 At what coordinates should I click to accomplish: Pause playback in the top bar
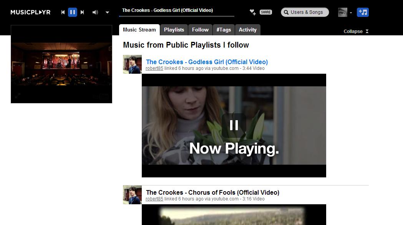pyautogui.click(x=73, y=12)
